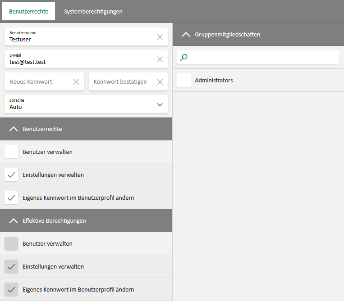Uncheck Einstellungen verwalten under Benutzerrechte
Image resolution: width=344 pixels, height=301 pixels.
click(11, 175)
